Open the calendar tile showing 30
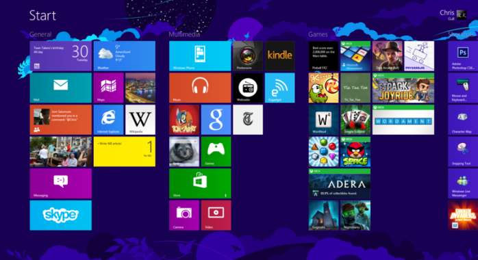Image resolution: width=478 pixels, height=260 pixels. click(x=61, y=56)
